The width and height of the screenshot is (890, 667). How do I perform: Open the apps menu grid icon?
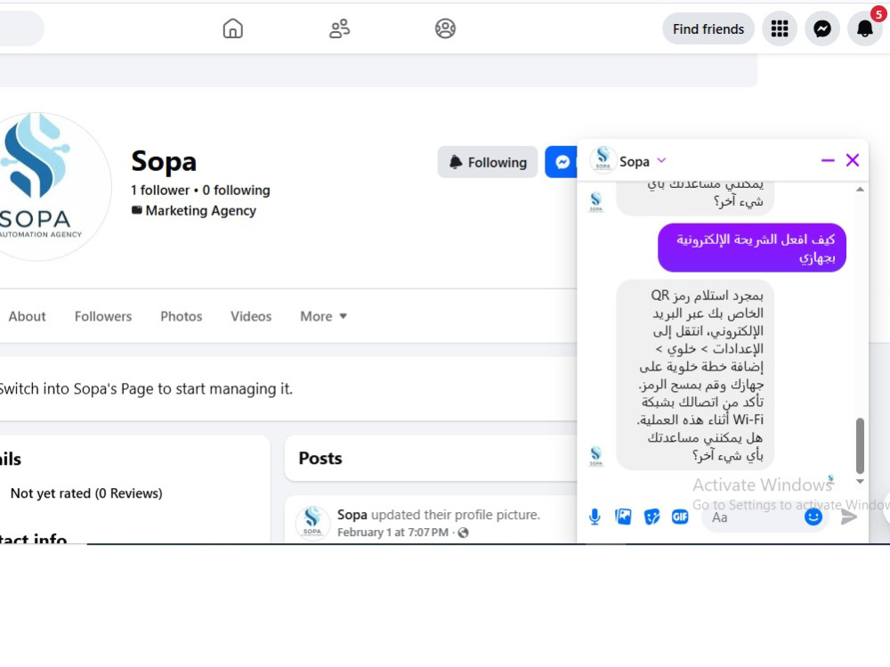click(x=780, y=28)
